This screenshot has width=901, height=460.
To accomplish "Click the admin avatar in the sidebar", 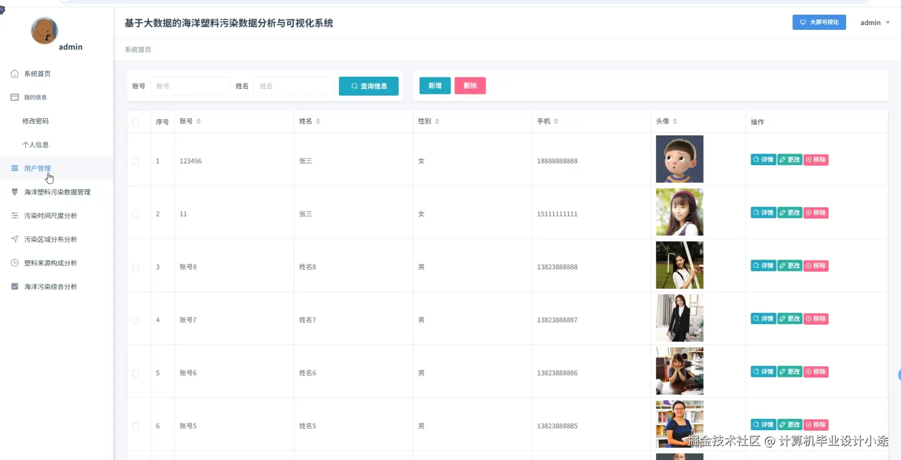I will tap(45, 30).
